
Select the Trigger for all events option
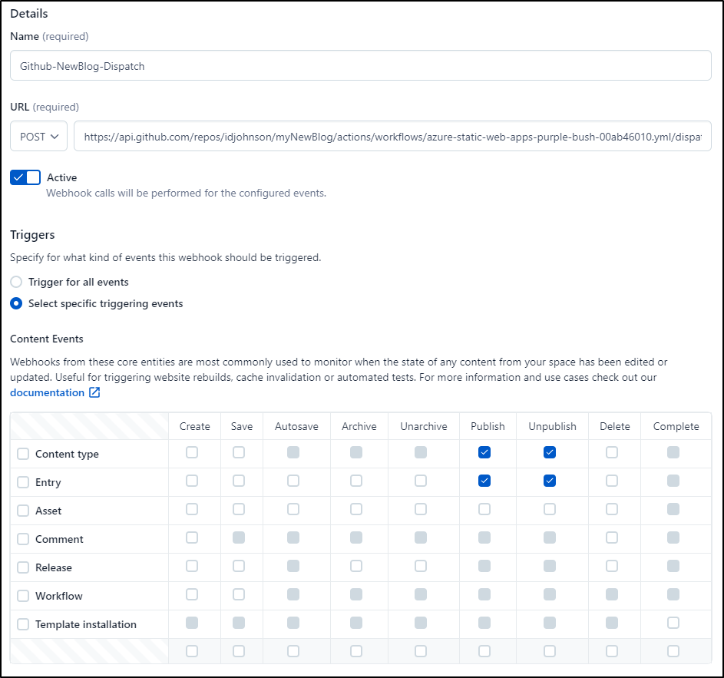click(16, 282)
